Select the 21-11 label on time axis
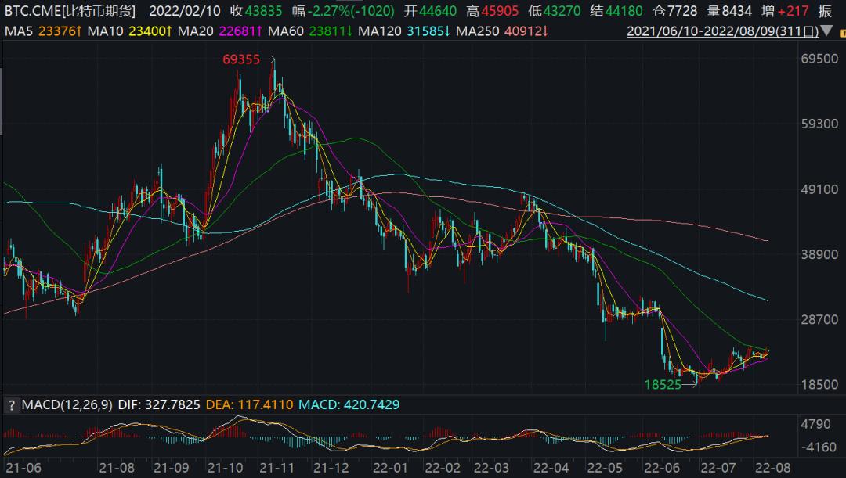This screenshot has width=846, height=478. pos(277,468)
